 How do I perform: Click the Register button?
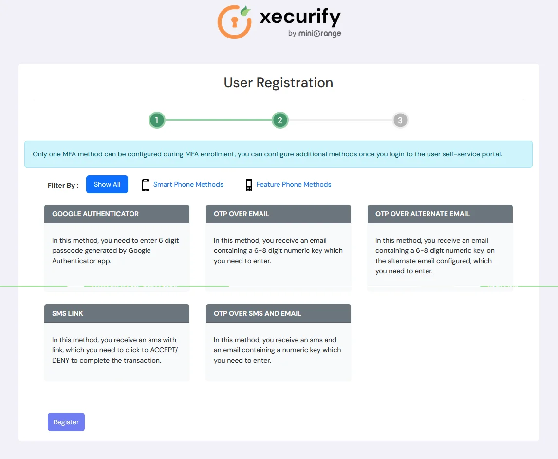click(x=66, y=422)
